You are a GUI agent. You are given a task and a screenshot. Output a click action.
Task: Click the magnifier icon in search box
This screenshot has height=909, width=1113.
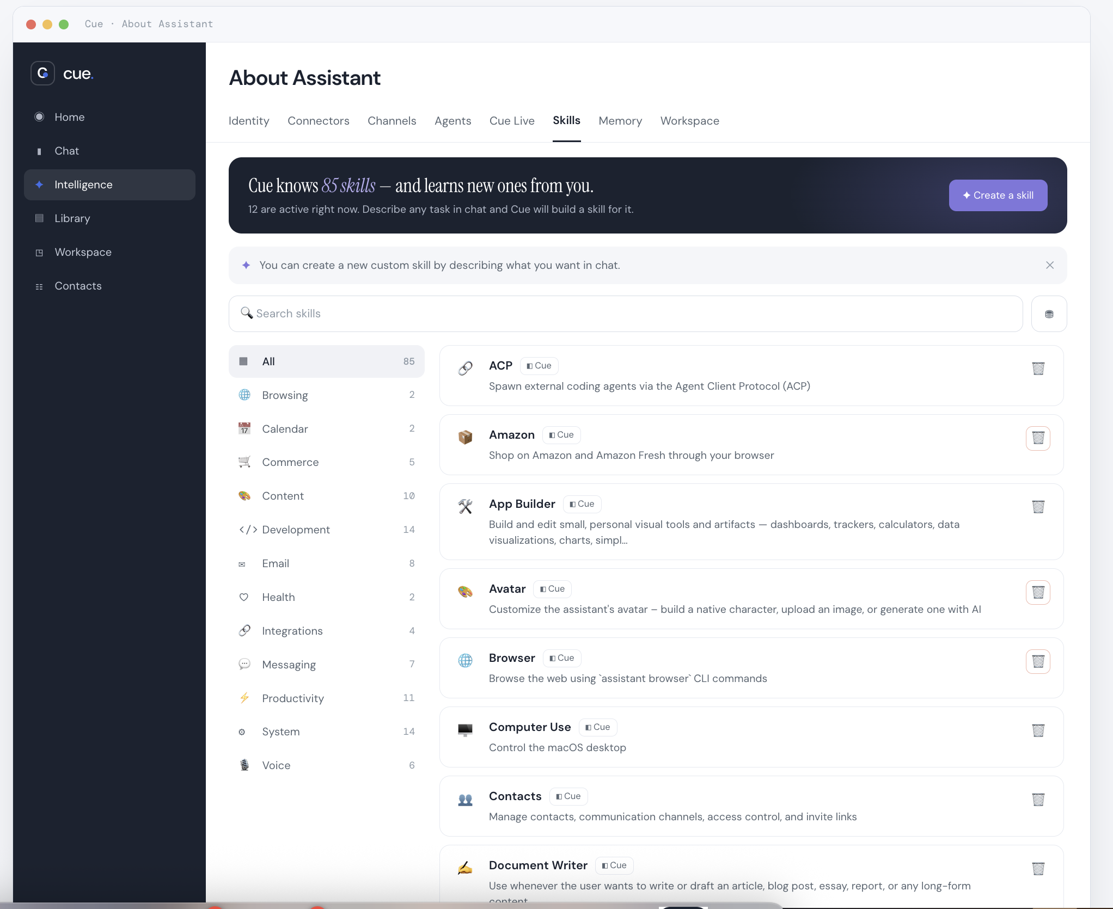[247, 313]
